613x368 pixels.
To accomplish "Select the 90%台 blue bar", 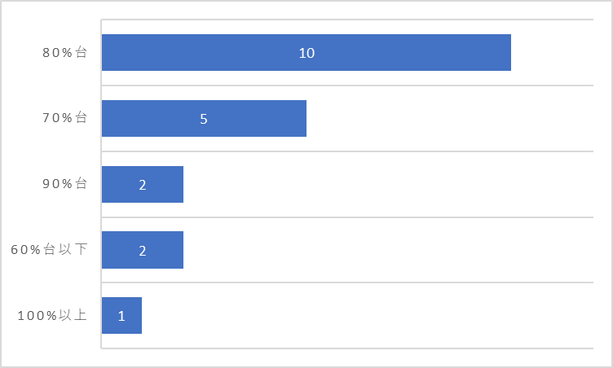I will point(143,184).
